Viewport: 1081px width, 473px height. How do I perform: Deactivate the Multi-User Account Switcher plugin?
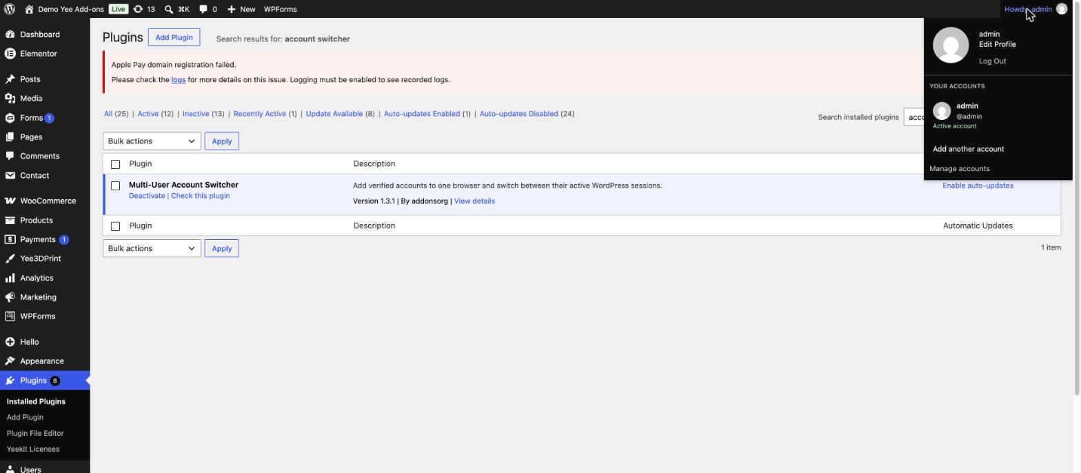[147, 196]
